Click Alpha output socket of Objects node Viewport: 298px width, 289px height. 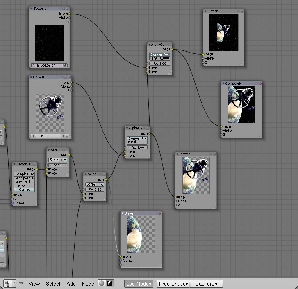[x=71, y=87]
